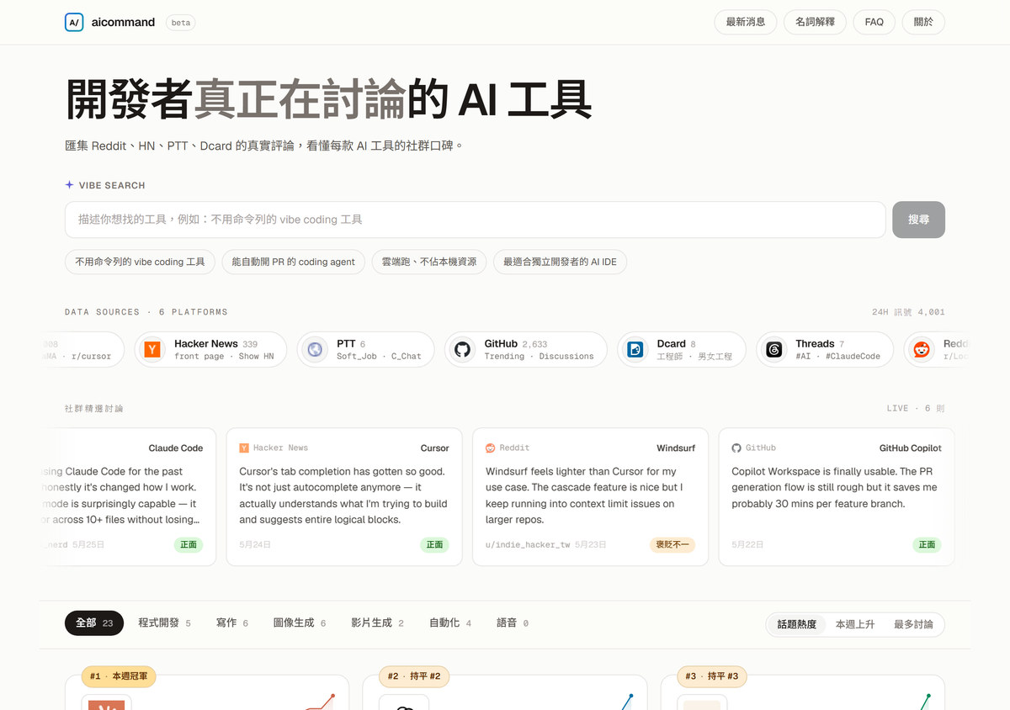Select the Hacker News source chip
Screen dimensions: 1010x710
click(210, 349)
